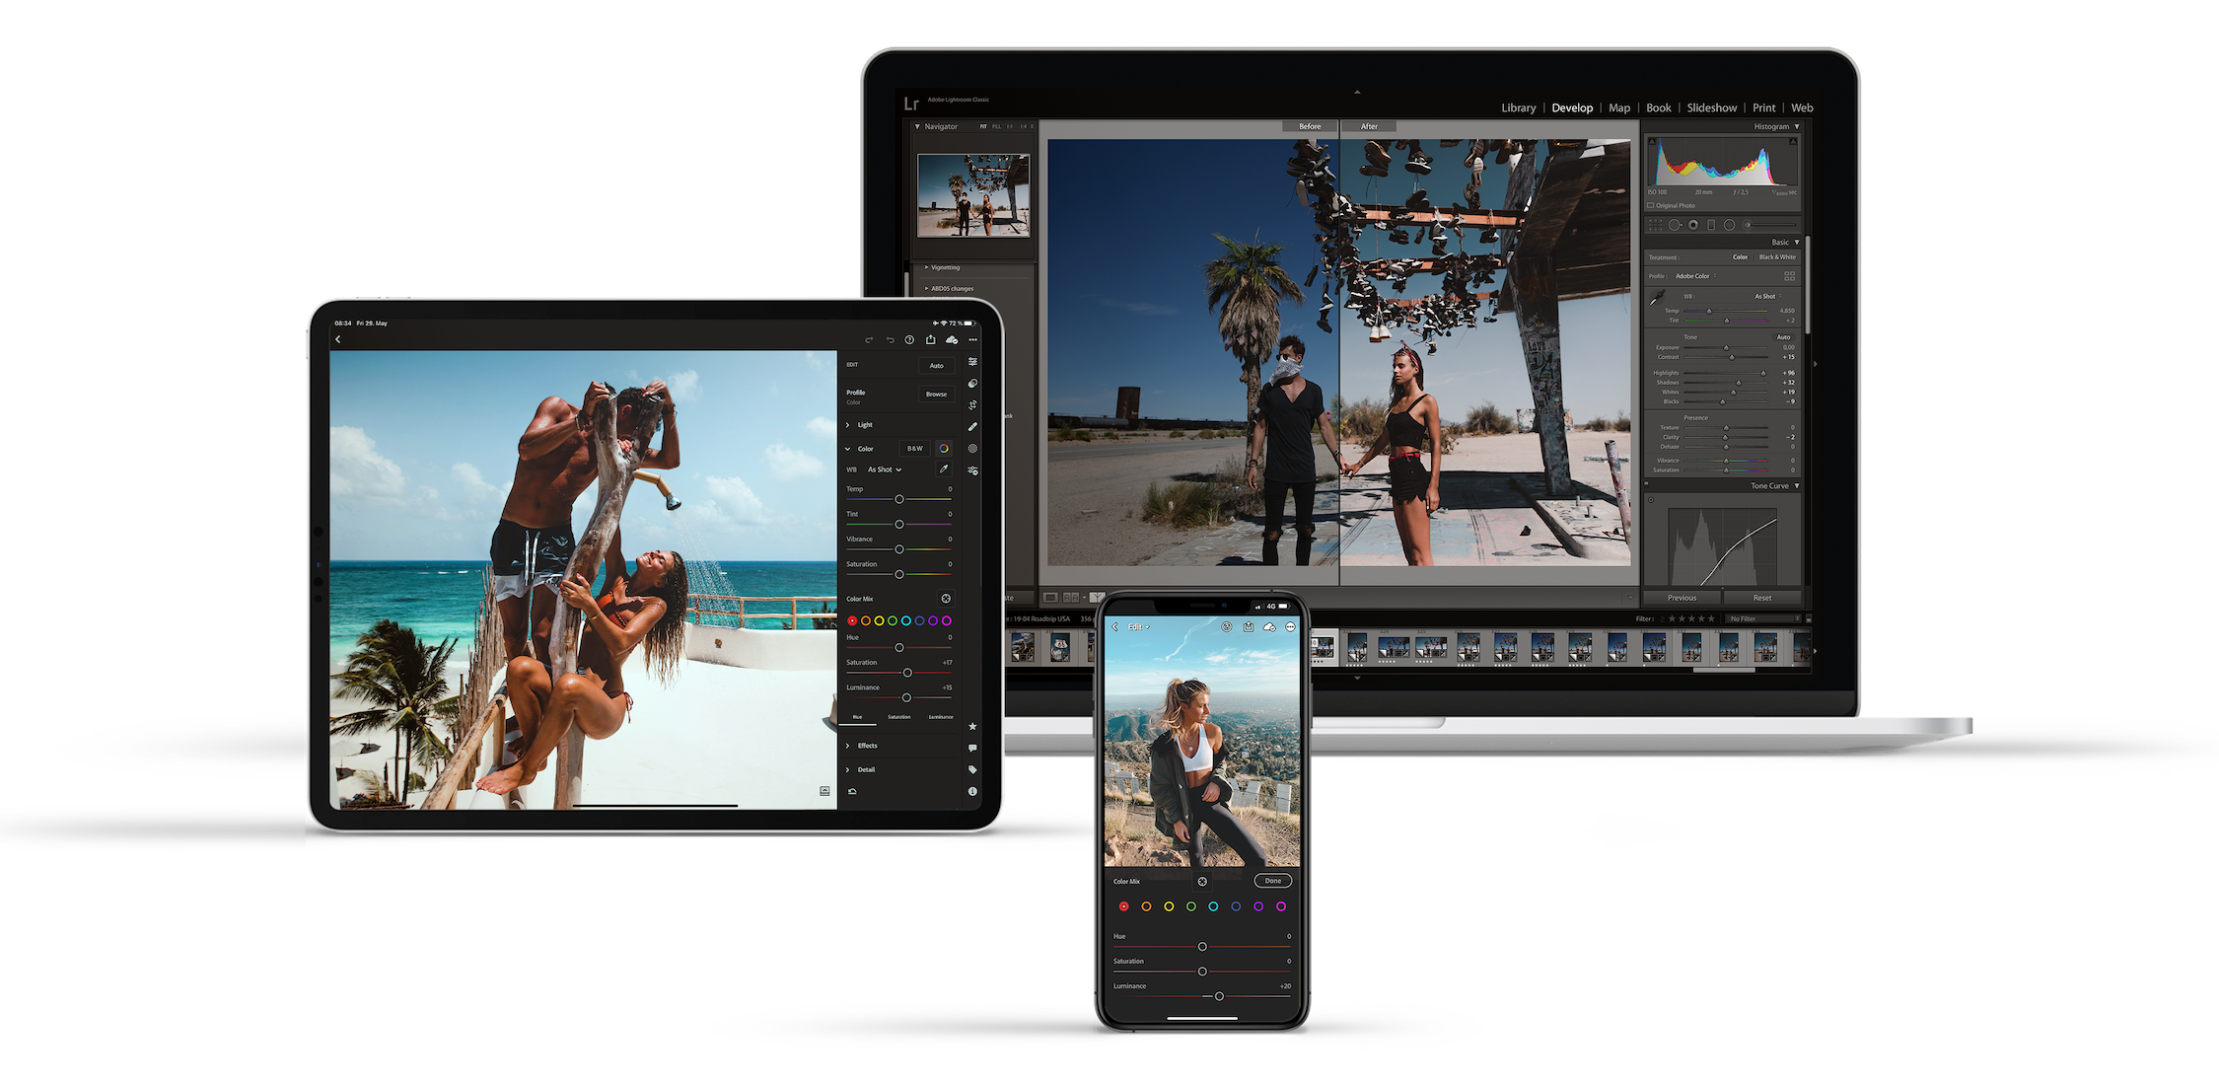Image resolution: width=2219 pixels, height=1083 pixels.
Task: Open the Print module
Action: click(1763, 108)
